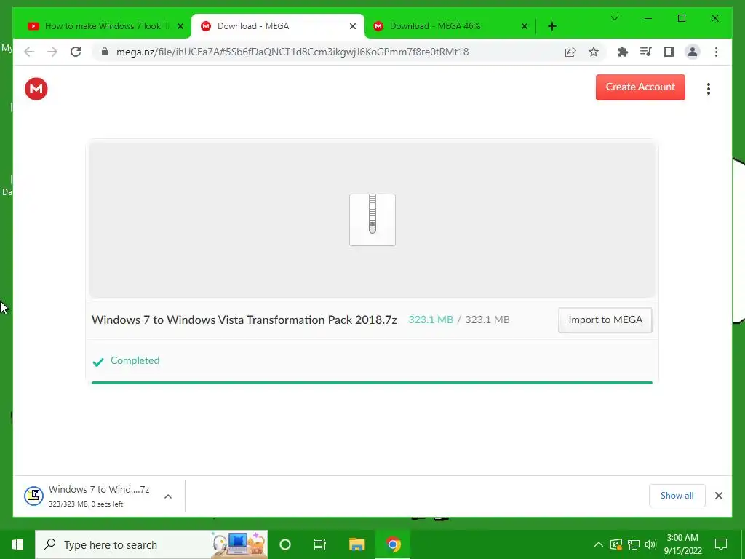Open a new tab

[551, 26]
